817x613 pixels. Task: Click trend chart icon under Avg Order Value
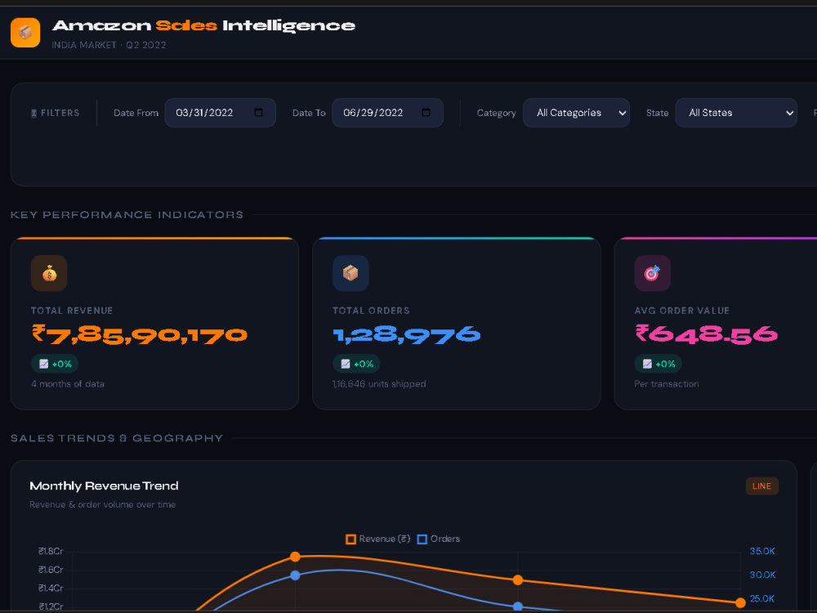click(x=647, y=364)
